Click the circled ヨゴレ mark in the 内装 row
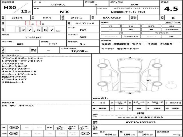This screenshot has height=137, width=183. [x=13, y=134]
